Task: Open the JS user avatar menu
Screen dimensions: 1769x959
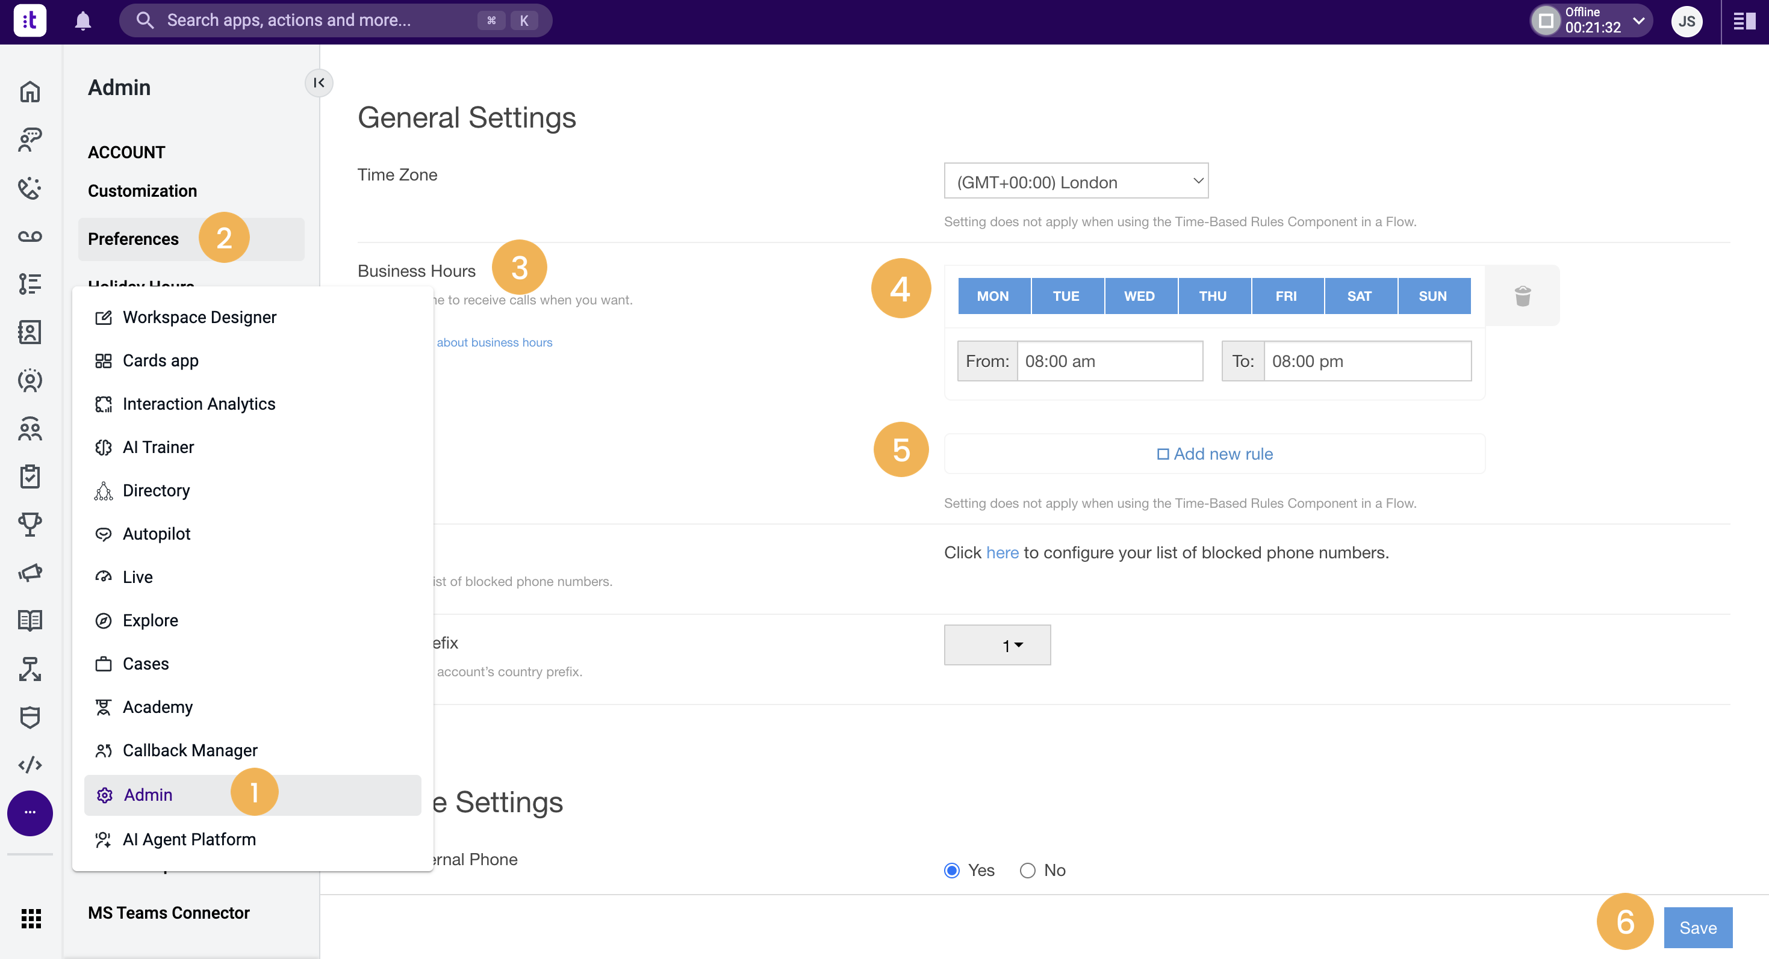Action: [x=1687, y=21]
